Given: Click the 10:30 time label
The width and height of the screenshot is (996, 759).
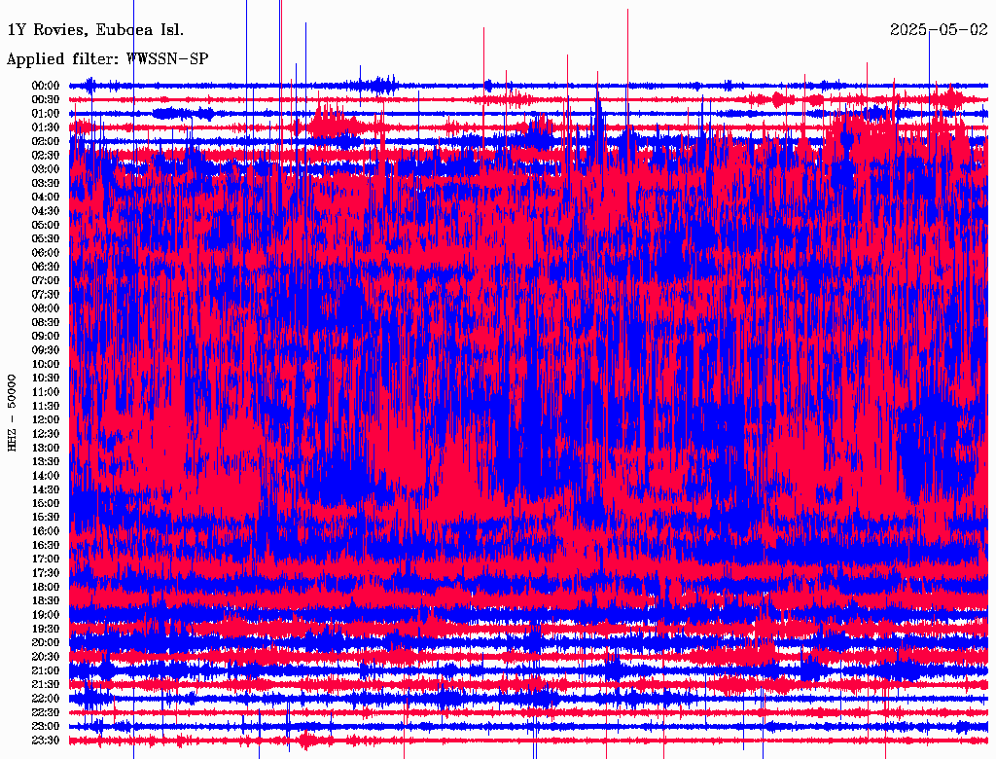Looking at the screenshot, I should [46, 378].
